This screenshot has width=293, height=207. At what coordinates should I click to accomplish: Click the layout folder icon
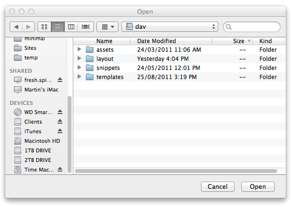click(x=90, y=58)
